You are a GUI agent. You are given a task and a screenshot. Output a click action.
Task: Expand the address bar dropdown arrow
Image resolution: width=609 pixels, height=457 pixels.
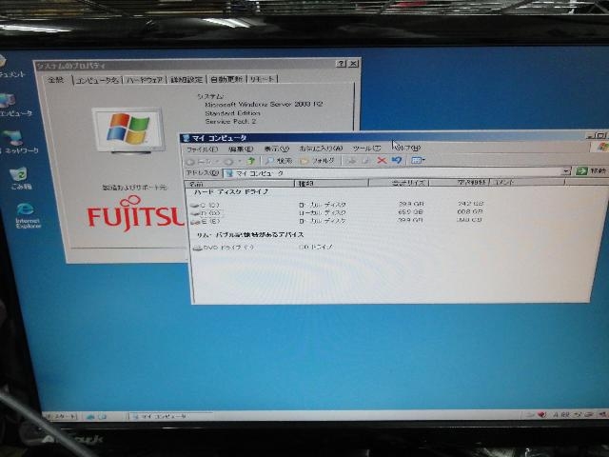[x=568, y=171]
